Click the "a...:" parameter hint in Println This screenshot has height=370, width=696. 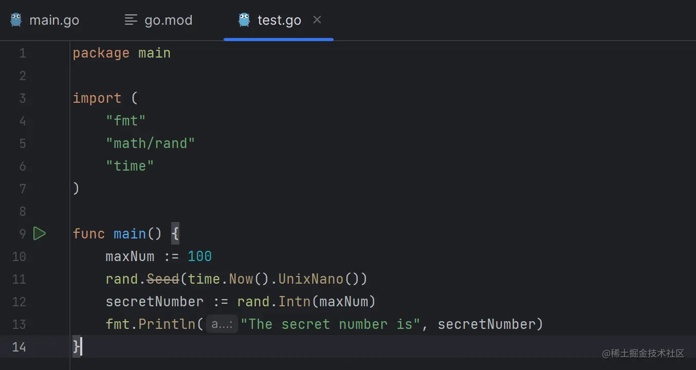coord(222,324)
